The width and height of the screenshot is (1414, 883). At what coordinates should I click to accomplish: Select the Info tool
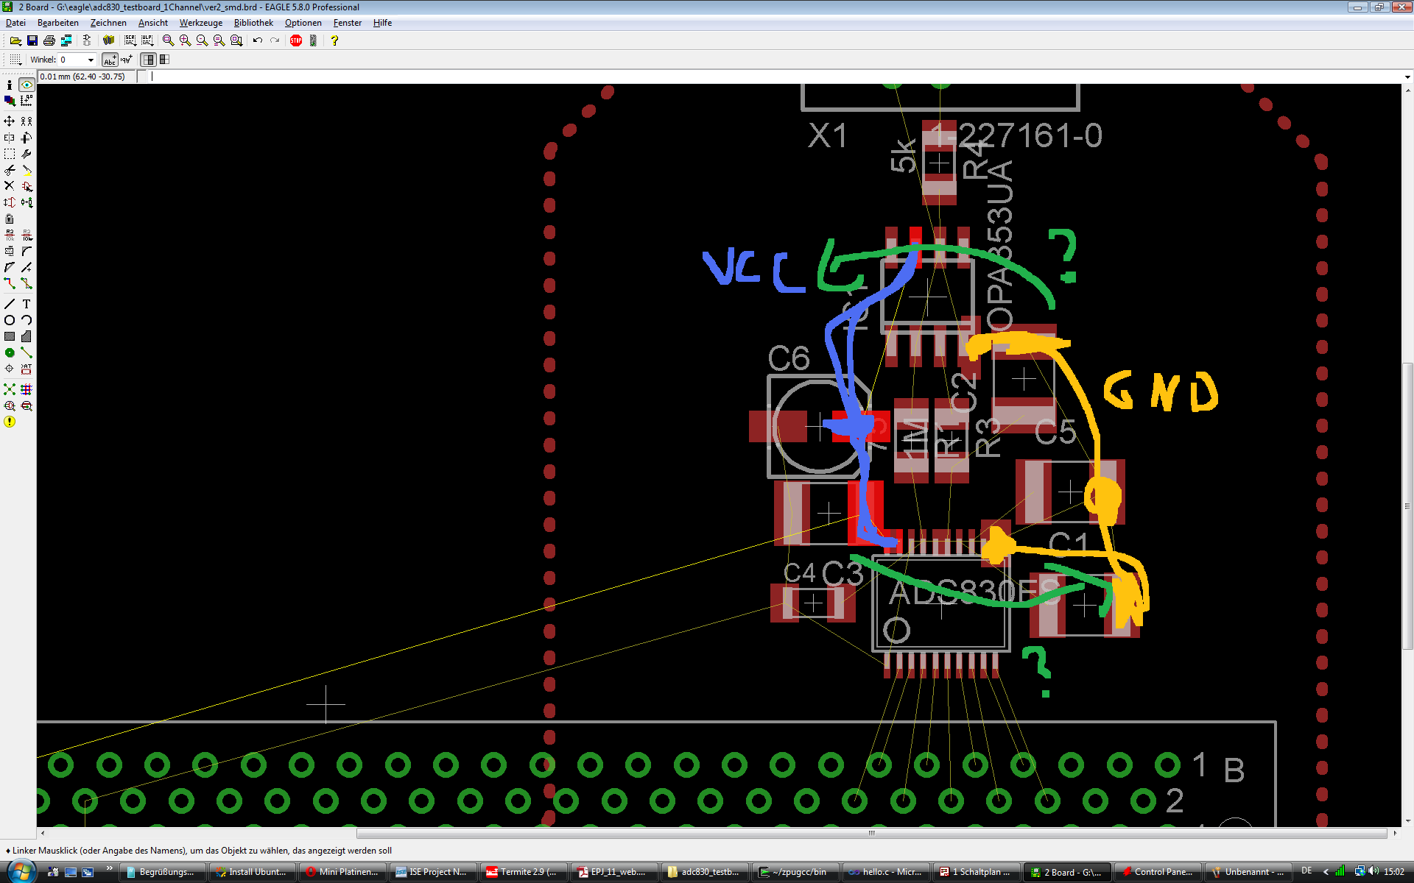(10, 85)
